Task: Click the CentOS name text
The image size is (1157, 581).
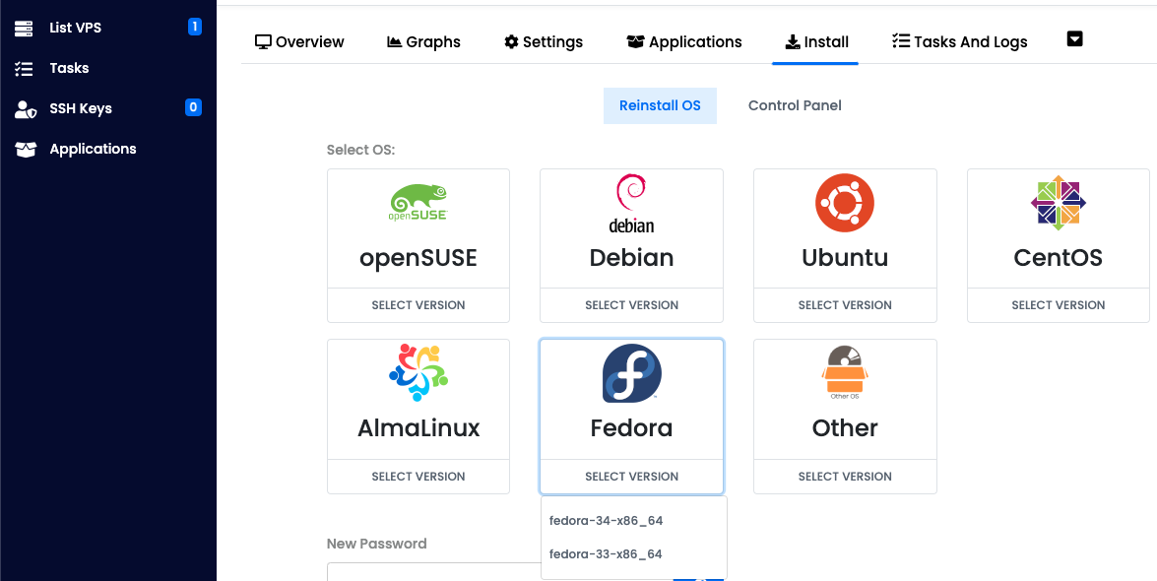Action: pos(1059,258)
